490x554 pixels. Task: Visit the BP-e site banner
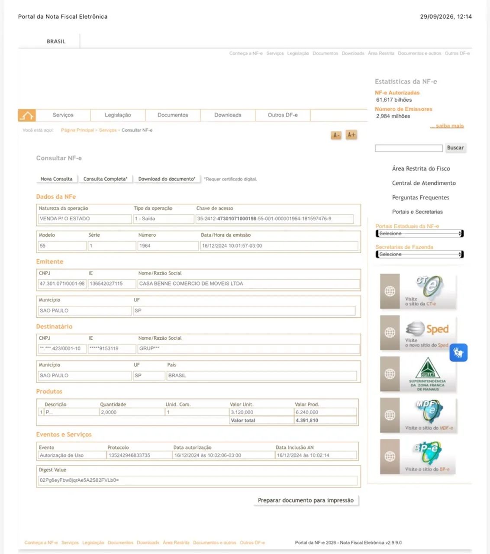click(418, 457)
